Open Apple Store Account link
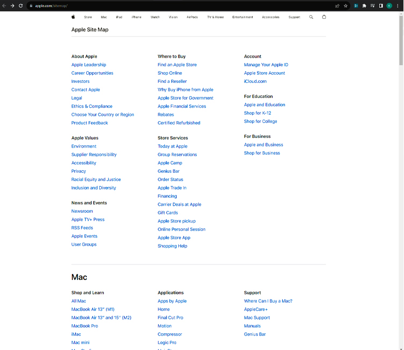This screenshot has height=350, width=404. (x=264, y=73)
